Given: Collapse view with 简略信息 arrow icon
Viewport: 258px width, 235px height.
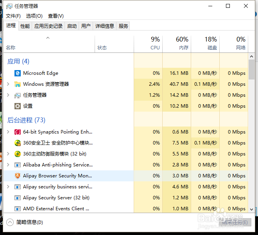Looking at the screenshot, I should [x=10, y=222].
